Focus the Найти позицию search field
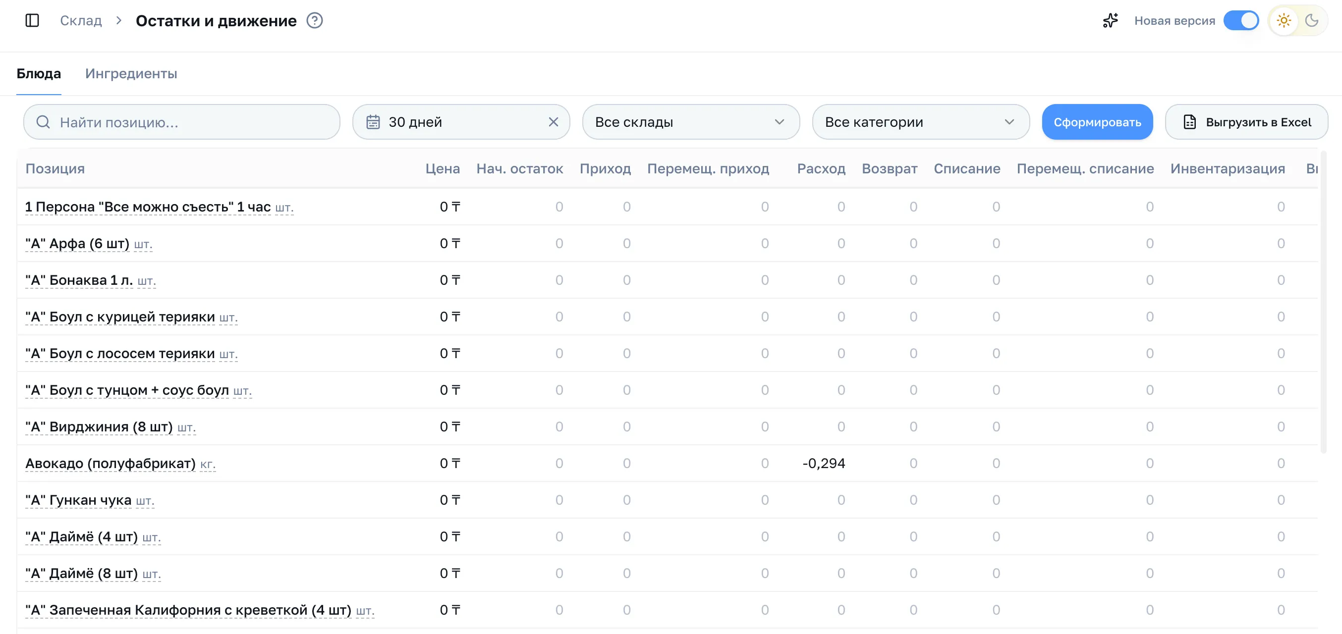Viewport: 1342px width, 634px height. [182, 122]
